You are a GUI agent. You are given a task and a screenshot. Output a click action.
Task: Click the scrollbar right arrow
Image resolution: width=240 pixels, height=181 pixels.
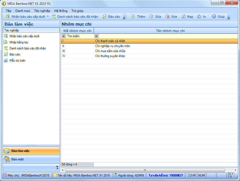pyautogui.click(x=236, y=170)
